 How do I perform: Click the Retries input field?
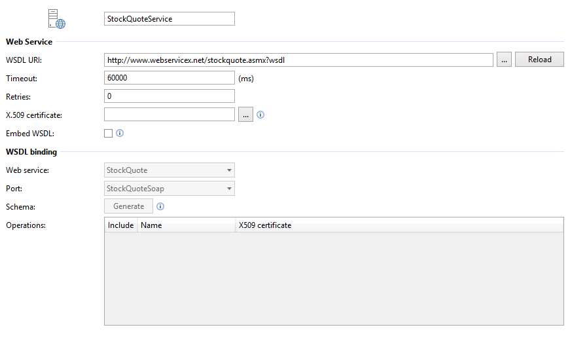tap(169, 96)
